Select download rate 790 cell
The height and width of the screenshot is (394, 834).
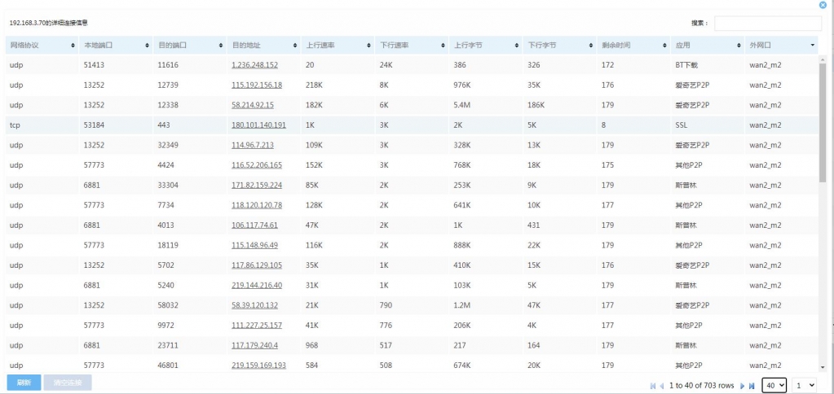(x=411, y=305)
